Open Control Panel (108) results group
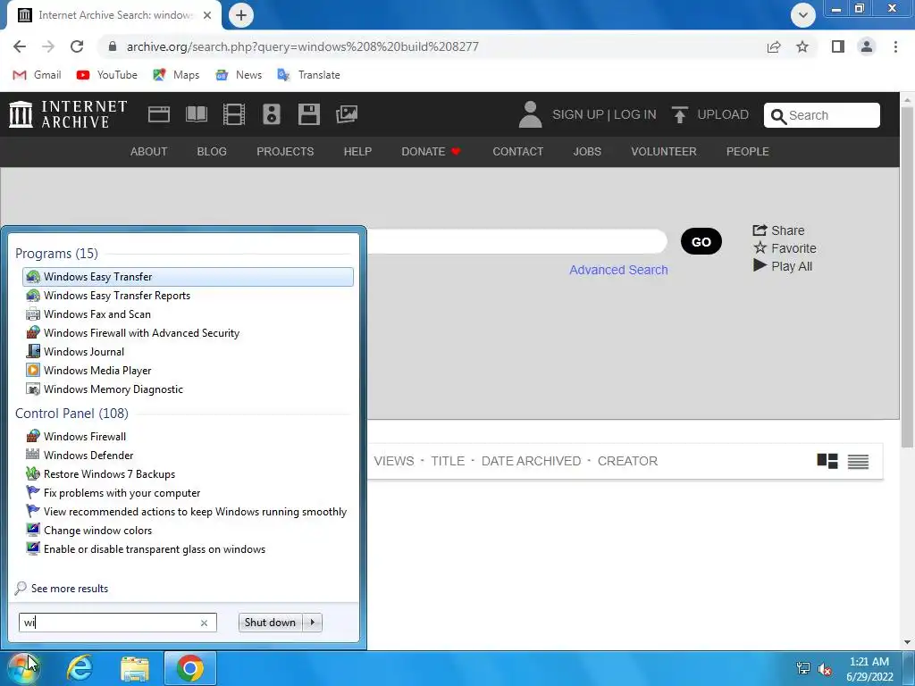This screenshot has height=686, width=915. point(71,413)
